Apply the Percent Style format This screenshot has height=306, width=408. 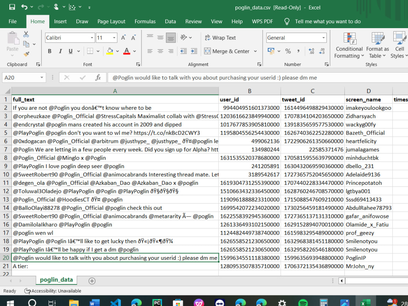(x=288, y=51)
